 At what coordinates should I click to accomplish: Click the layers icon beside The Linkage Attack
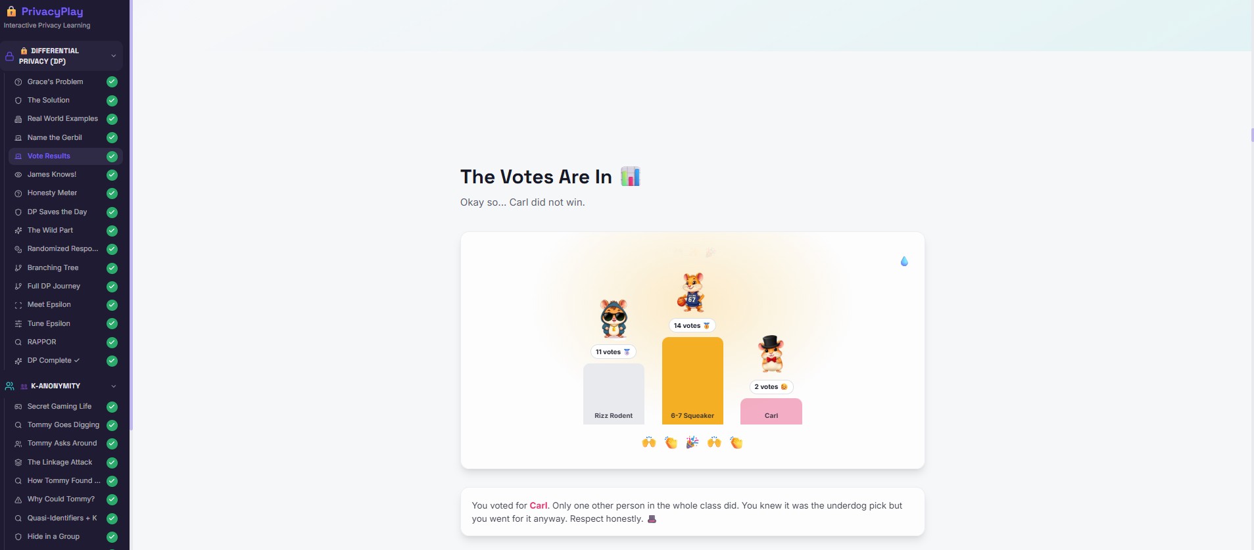[18, 463]
